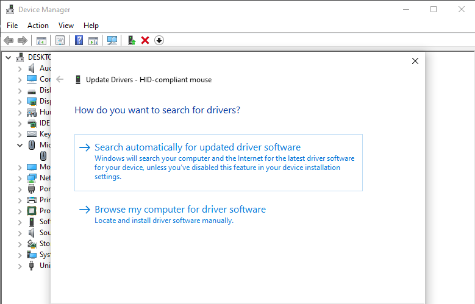Select the Ports category icon

coord(32,189)
